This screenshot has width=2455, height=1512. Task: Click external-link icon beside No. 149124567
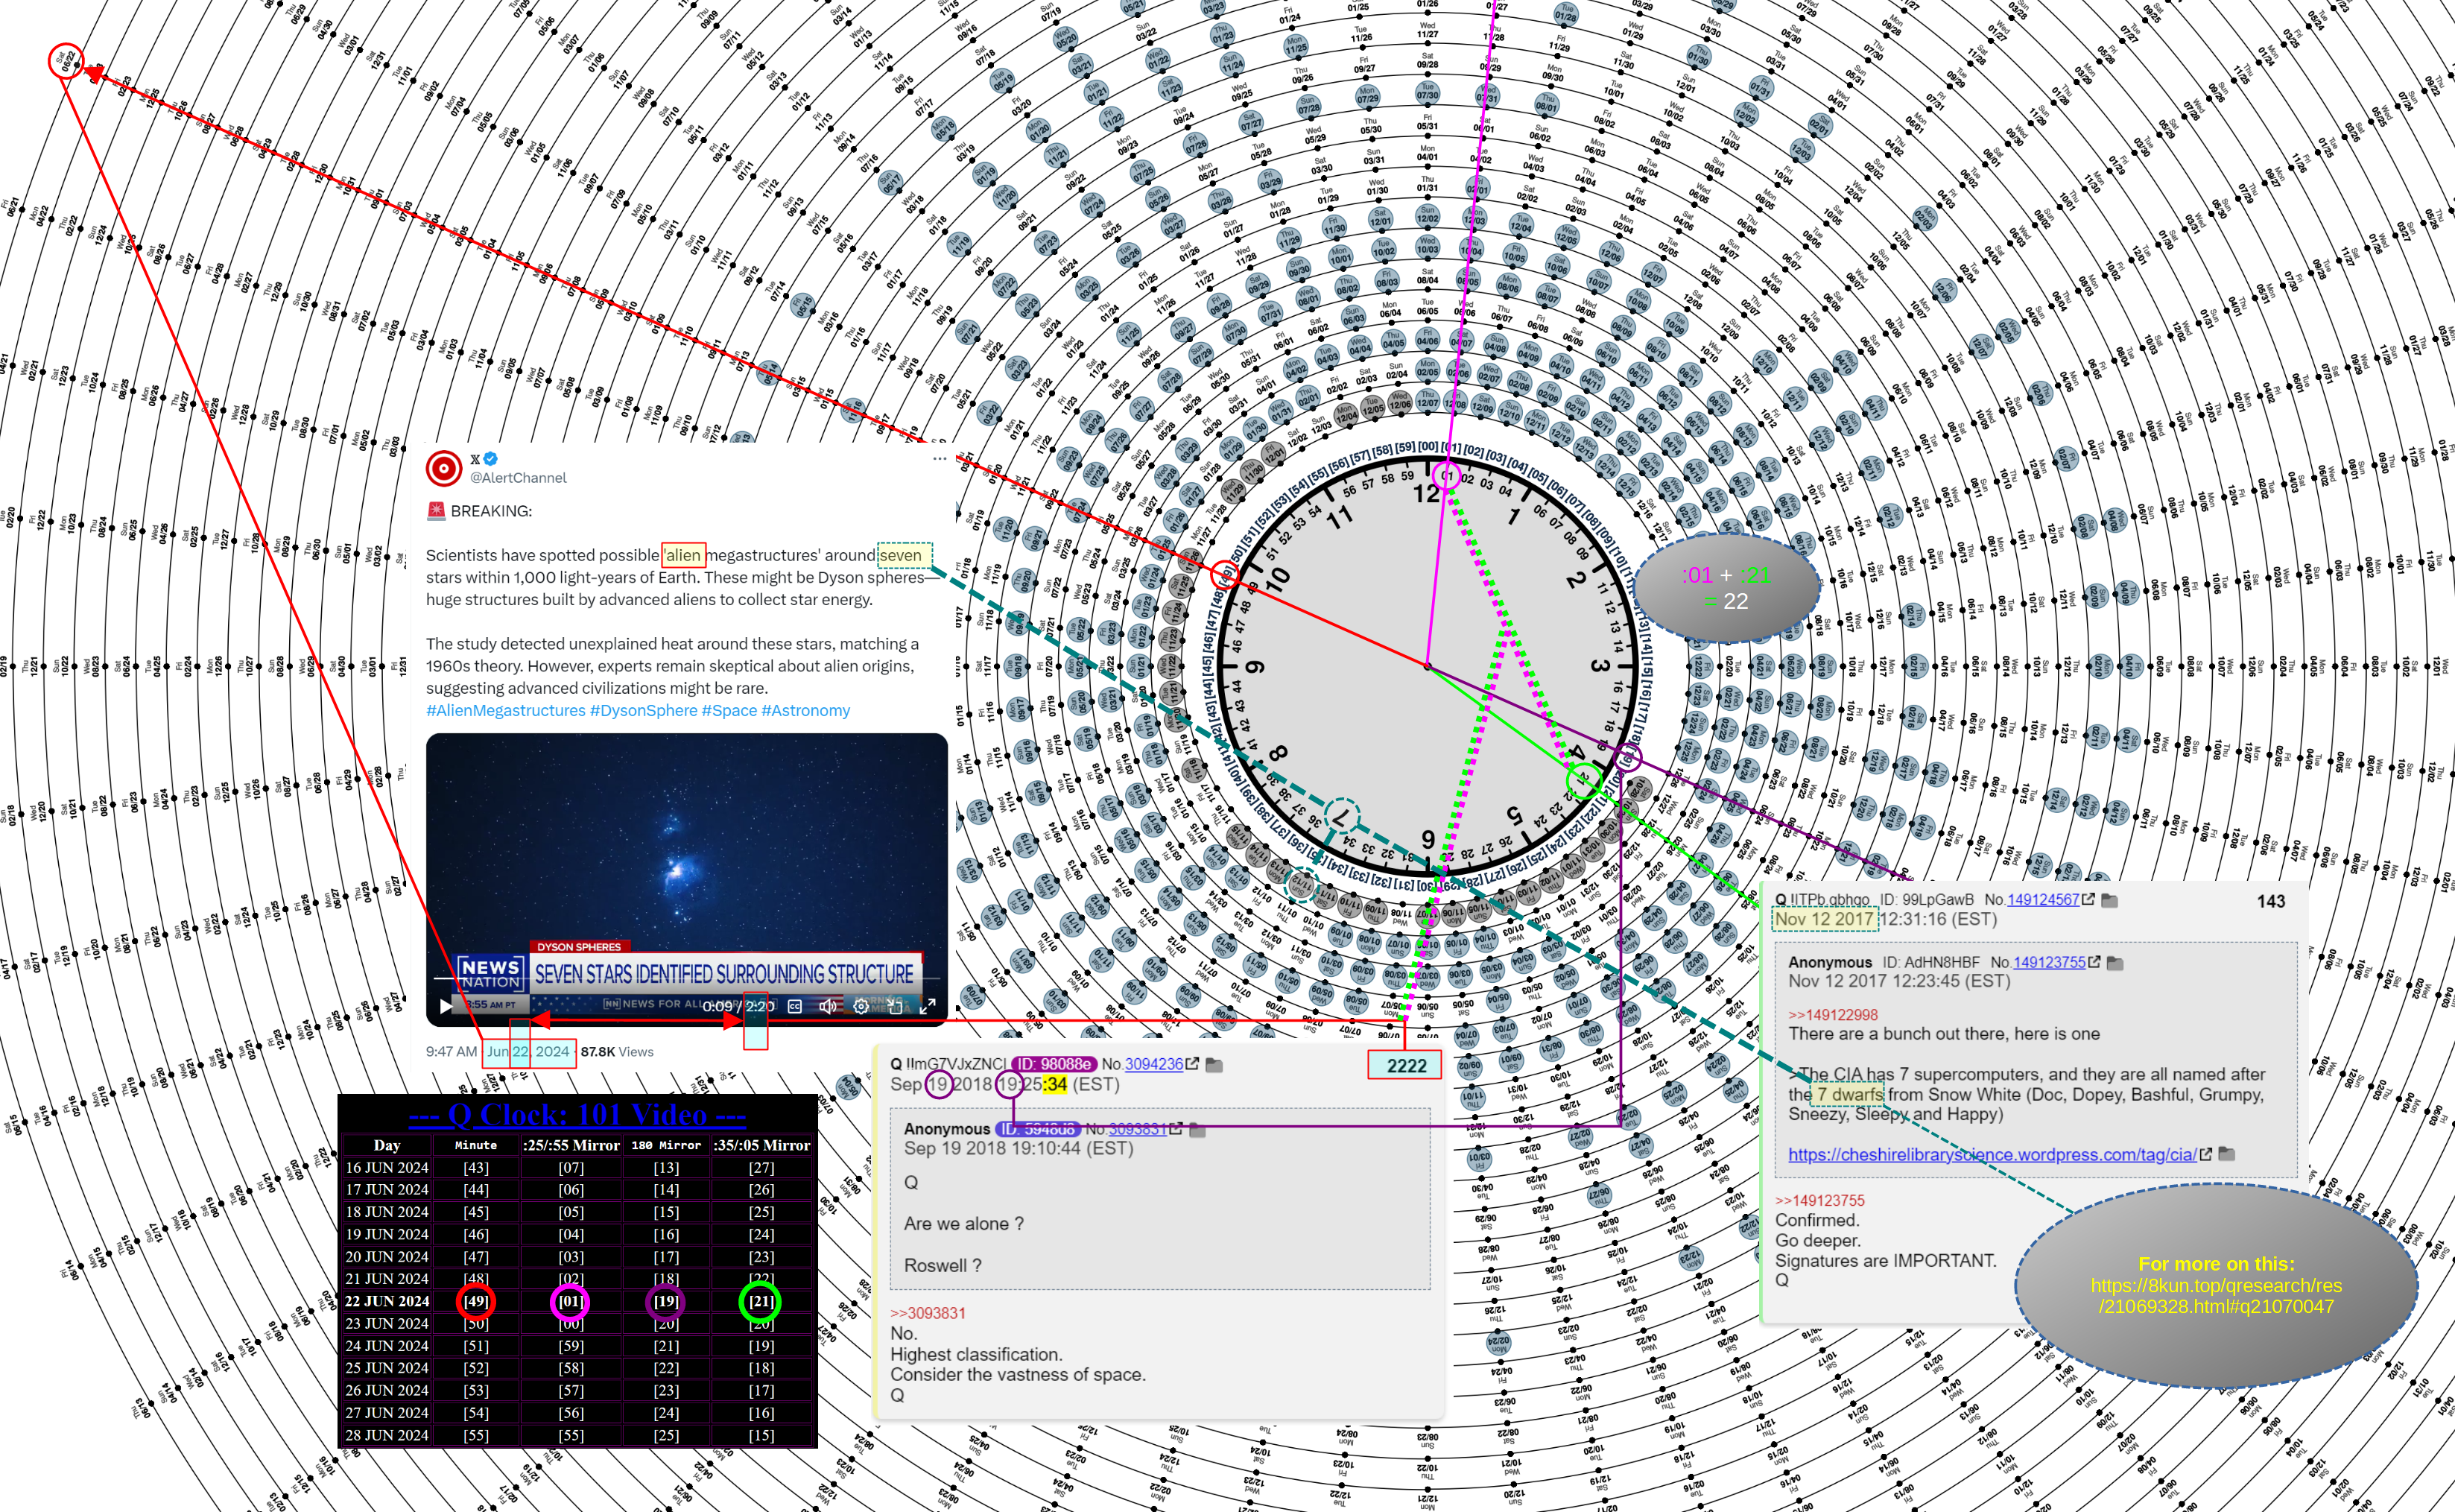point(2088,900)
